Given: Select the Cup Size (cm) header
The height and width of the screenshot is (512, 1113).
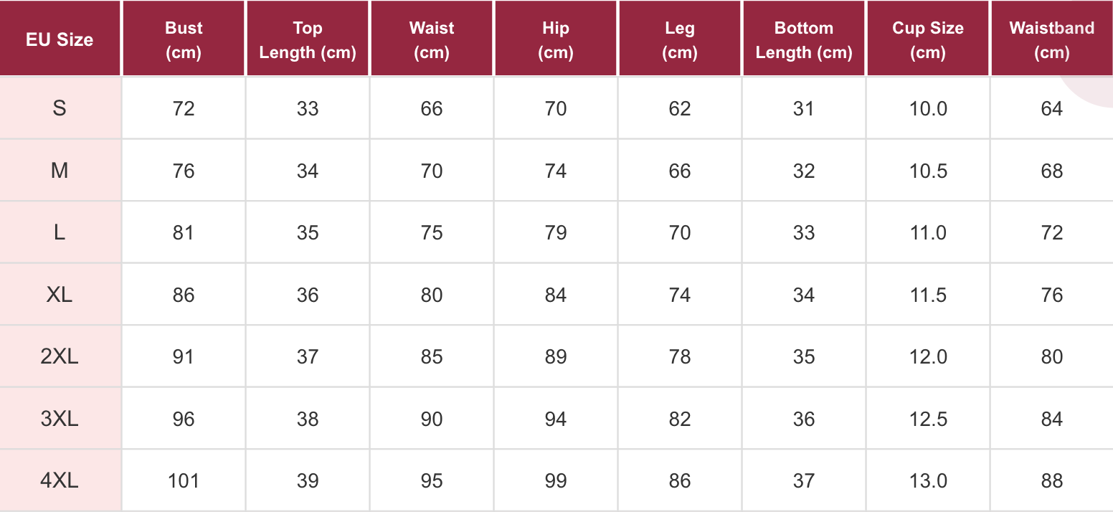Looking at the screenshot, I should coord(928,39).
